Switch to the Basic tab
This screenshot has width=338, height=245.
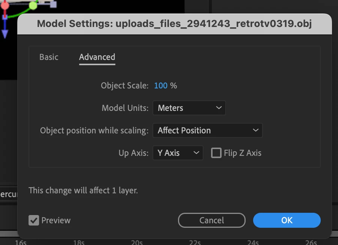(49, 57)
